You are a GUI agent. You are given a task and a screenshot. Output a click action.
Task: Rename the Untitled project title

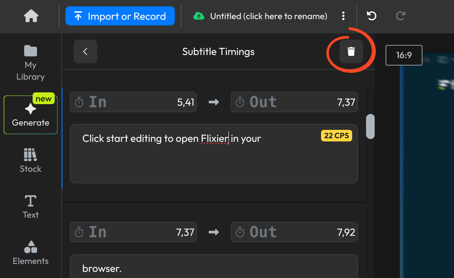[x=268, y=16]
